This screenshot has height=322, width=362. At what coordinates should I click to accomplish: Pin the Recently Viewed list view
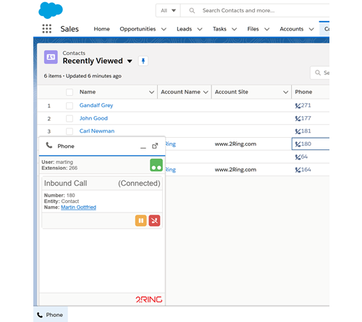[143, 61]
